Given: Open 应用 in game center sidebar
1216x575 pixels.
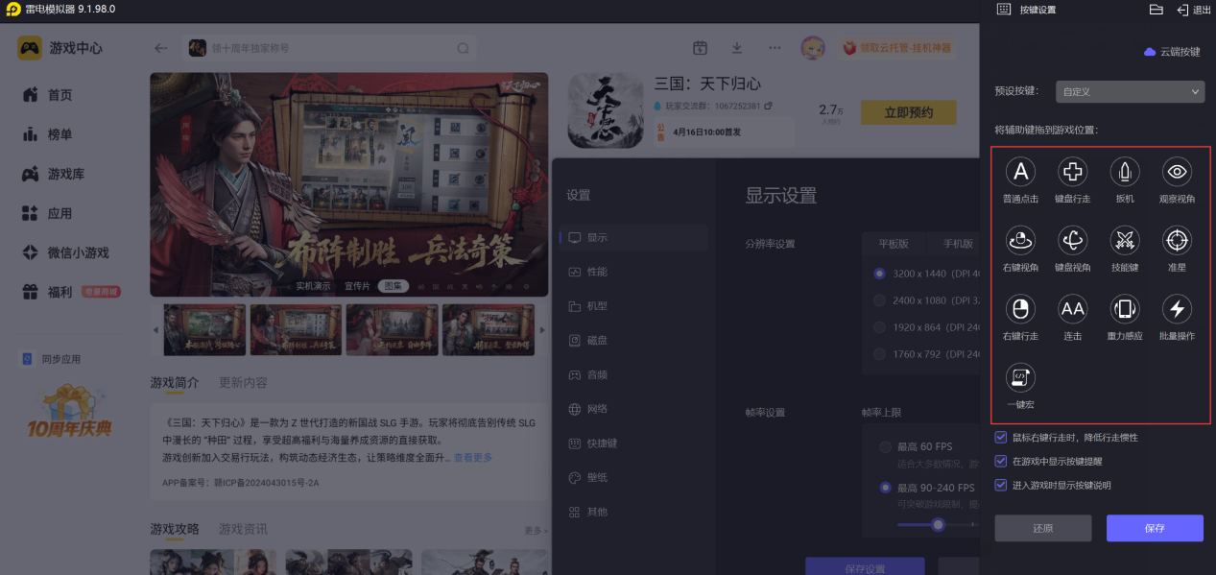Looking at the screenshot, I should click(60, 213).
